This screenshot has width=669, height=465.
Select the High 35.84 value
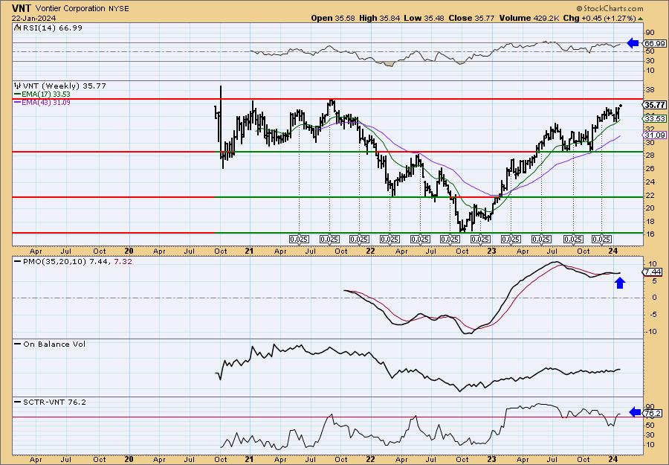[381, 19]
